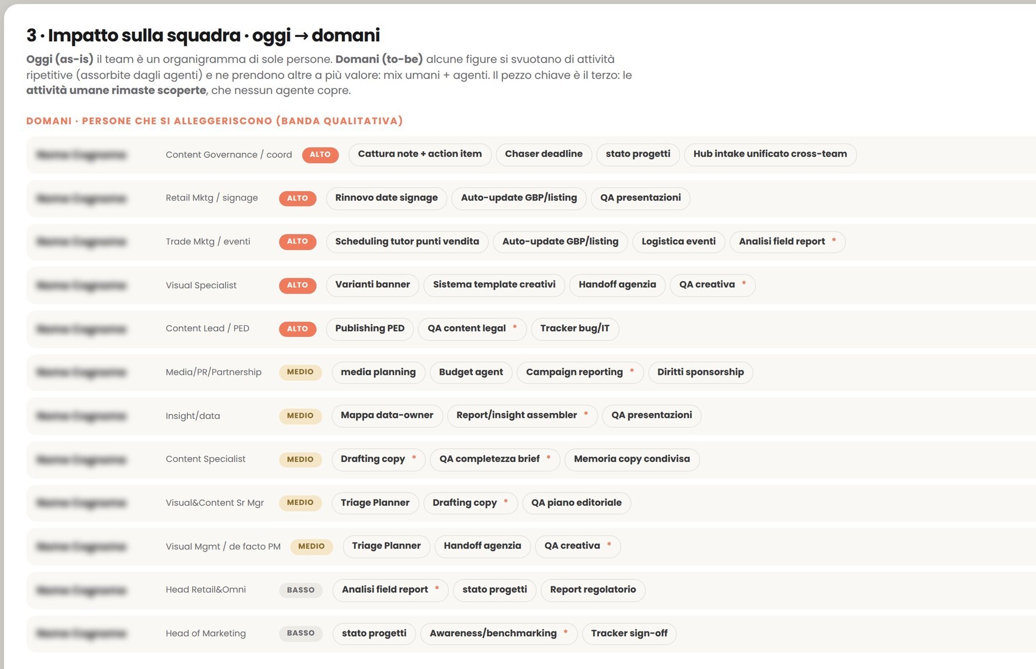Click the 'Cattura note + action item' chip

[x=419, y=154]
